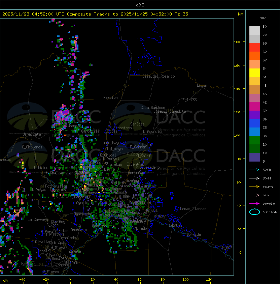
Task: Click the '30HM' legend label
Action: click(x=267, y=178)
